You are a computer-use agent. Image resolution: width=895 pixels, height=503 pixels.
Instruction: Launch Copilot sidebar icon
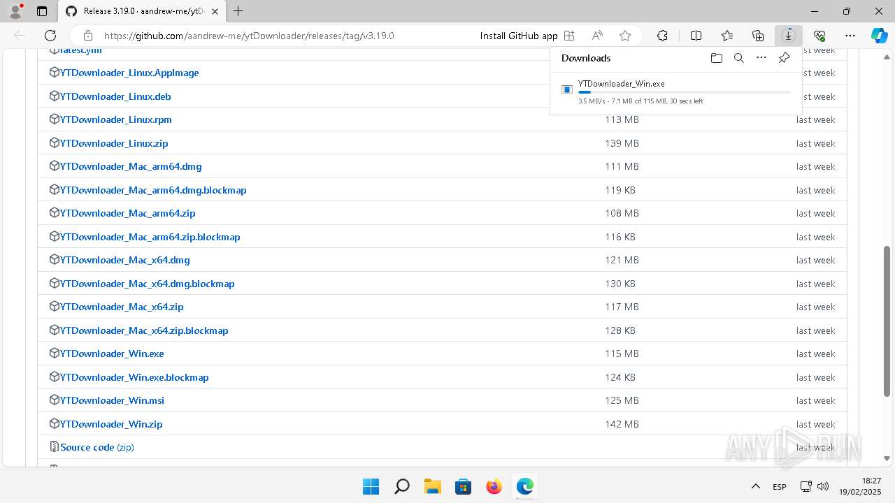tap(879, 36)
